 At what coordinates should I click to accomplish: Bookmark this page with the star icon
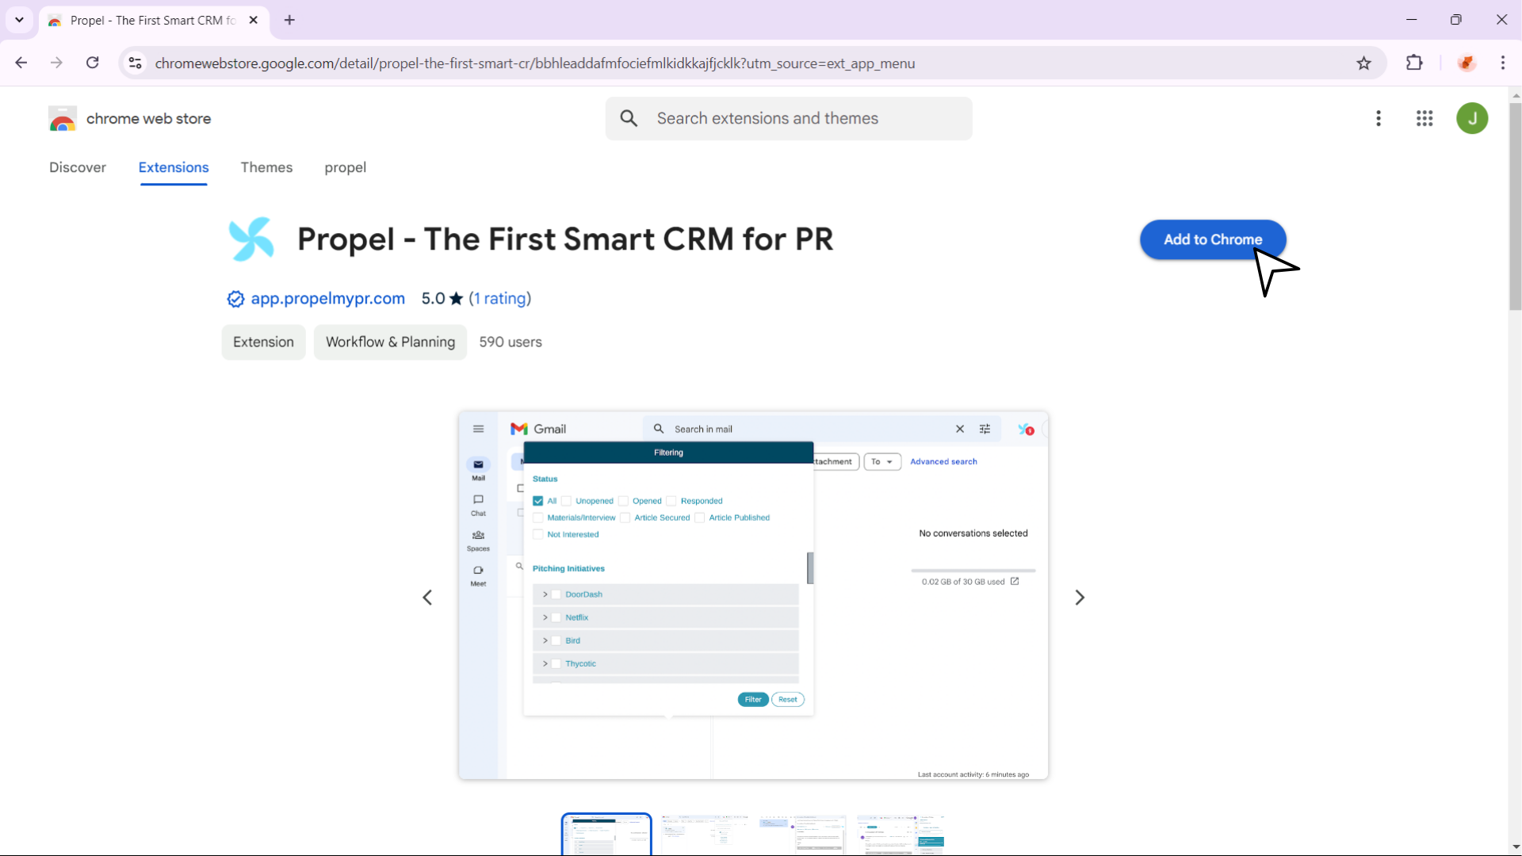(x=1364, y=63)
